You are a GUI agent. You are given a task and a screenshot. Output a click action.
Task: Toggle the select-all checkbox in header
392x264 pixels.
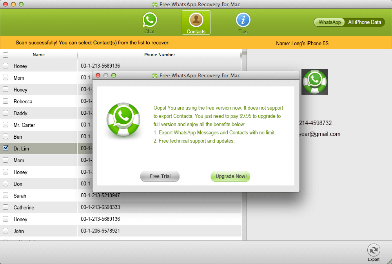(5, 55)
